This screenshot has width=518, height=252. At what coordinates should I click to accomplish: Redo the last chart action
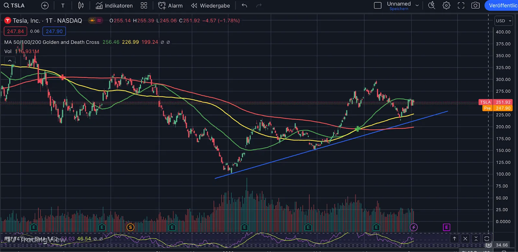pos(259,5)
